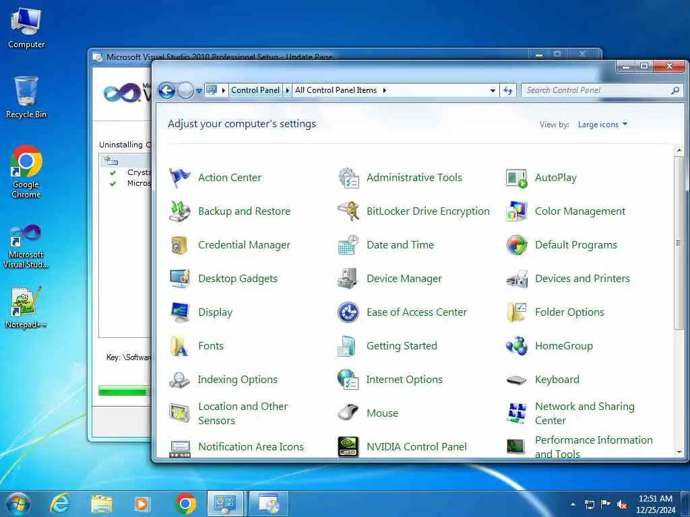Image resolution: width=690 pixels, height=517 pixels.
Task: Open the Action Center flag icon
Action: point(179,178)
